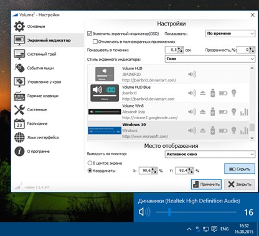Open Управление у края section
The image size is (259, 236).
point(48,82)
